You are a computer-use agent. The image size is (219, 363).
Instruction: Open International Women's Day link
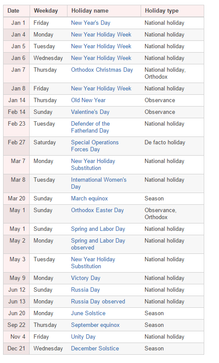pyautogui.click(x=99, y=183)
